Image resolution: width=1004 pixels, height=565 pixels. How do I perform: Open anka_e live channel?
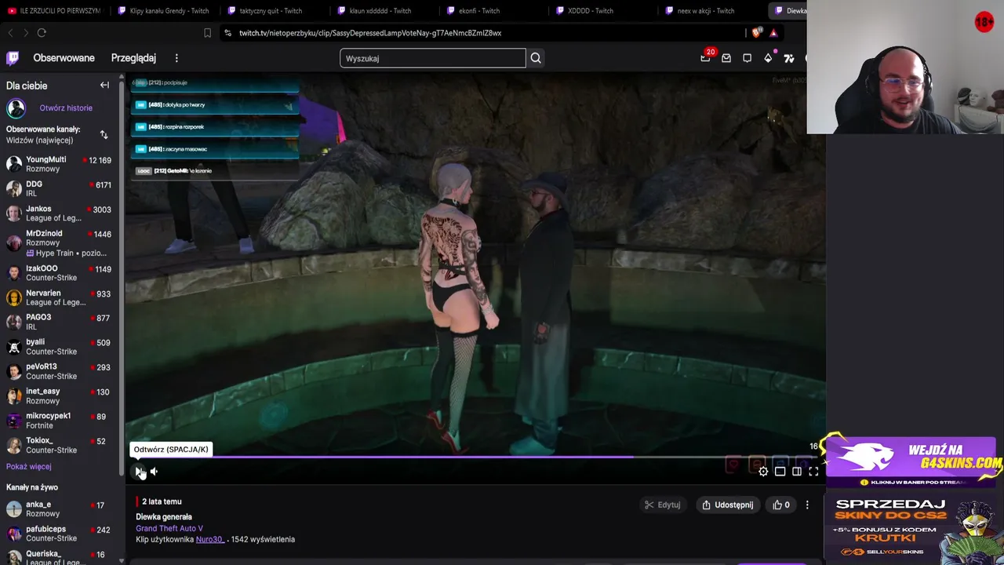point(59,509)
